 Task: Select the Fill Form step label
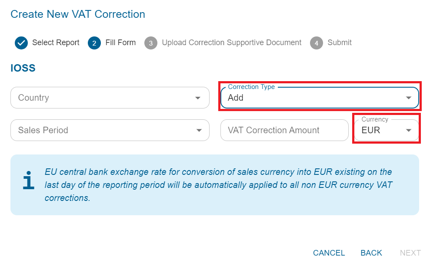tap(120, 43)
